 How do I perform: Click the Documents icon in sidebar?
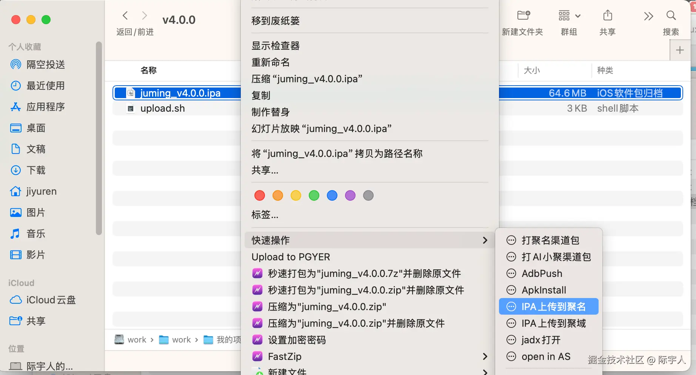pyautogui.click(x=15, y=149)
